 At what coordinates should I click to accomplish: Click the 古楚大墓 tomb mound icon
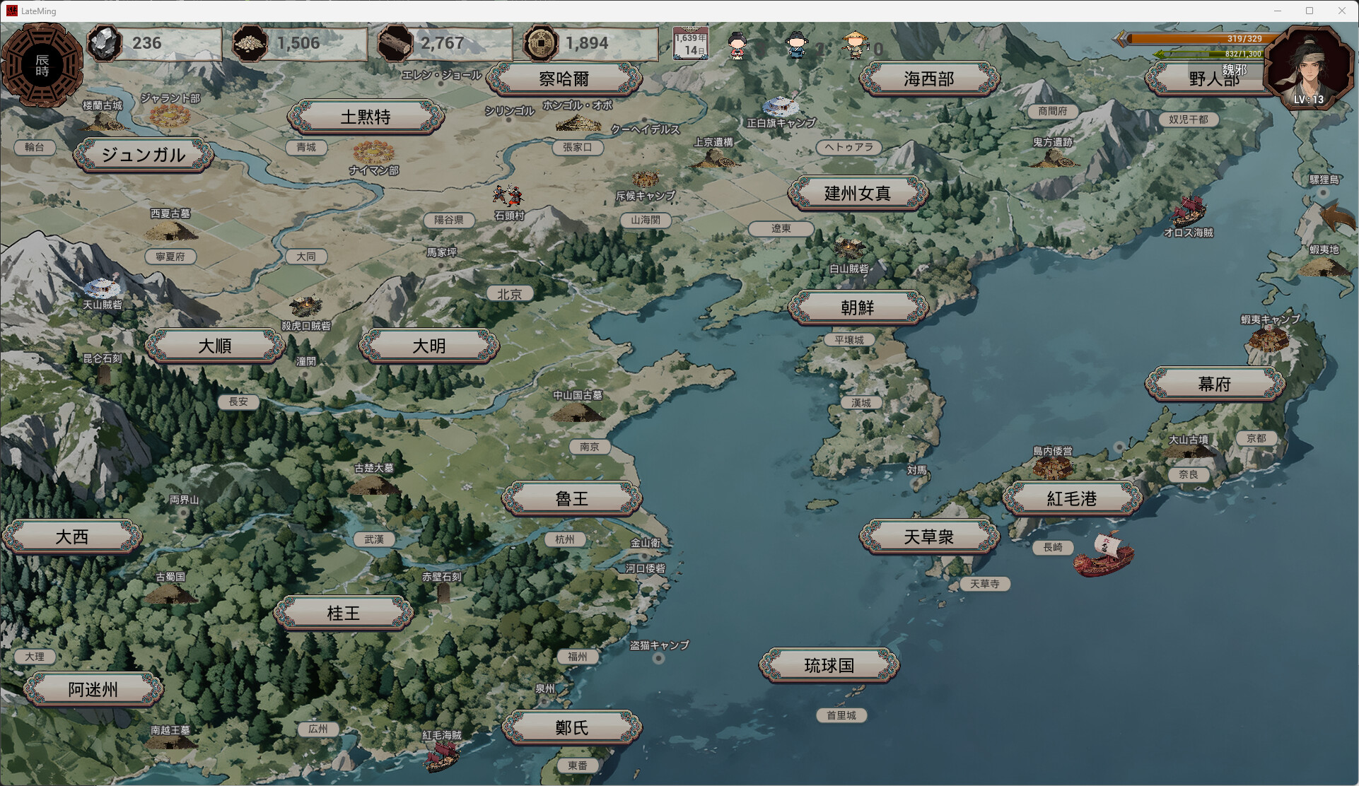click(x=373, y=484)
